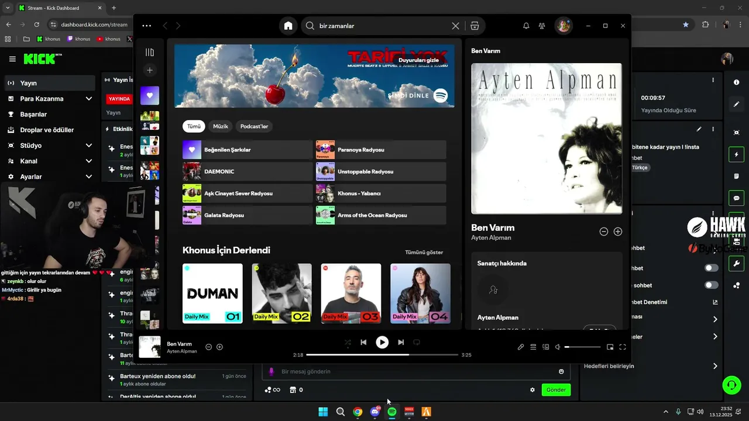
Task: Click Tümünü göster link
Action: (424, 253)
